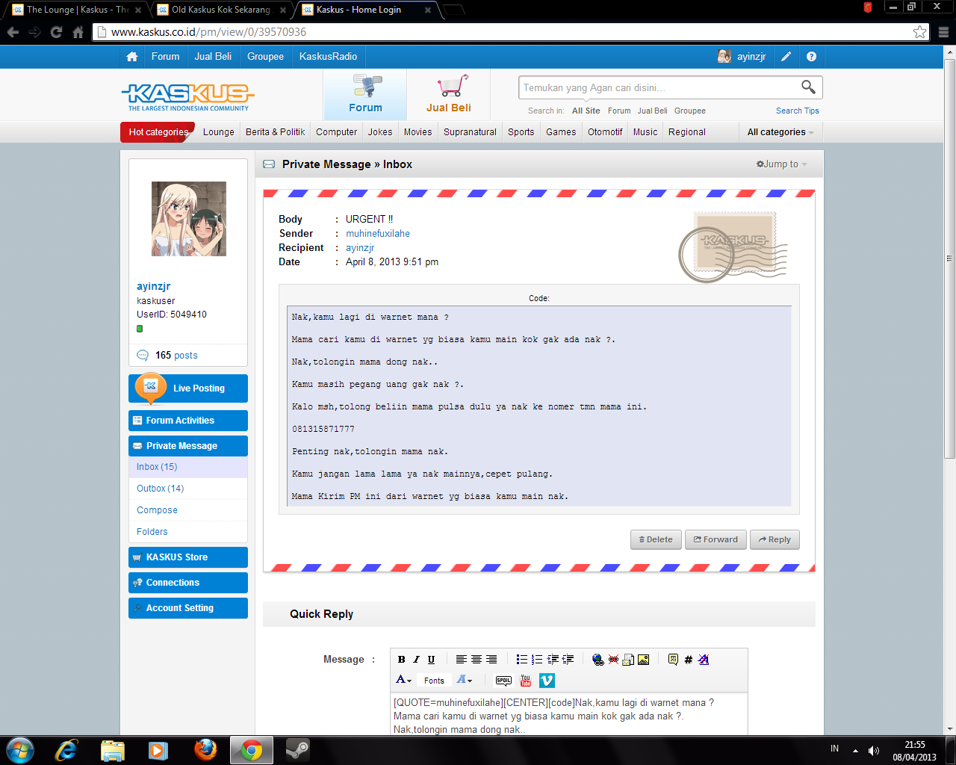Image resolution: width=956 pixels, height=765 pixels.
Task: Insert hyperlink with globe icon
Action: click(x=597, y=660)
